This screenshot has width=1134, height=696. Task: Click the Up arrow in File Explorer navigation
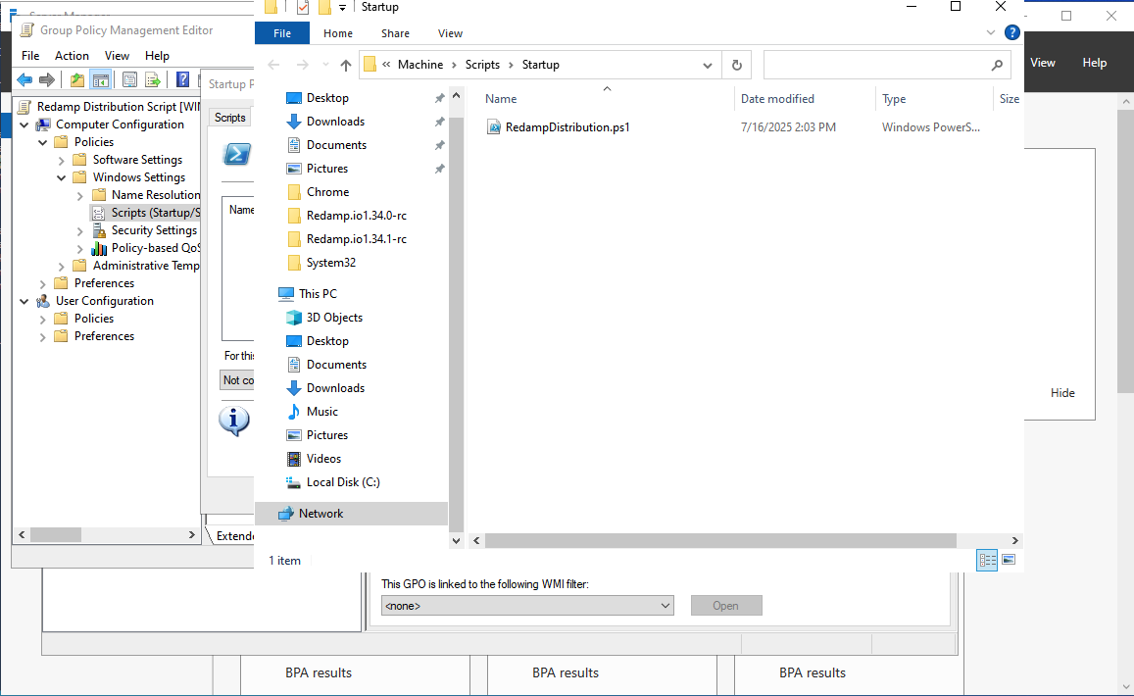(x=345, y=65)
